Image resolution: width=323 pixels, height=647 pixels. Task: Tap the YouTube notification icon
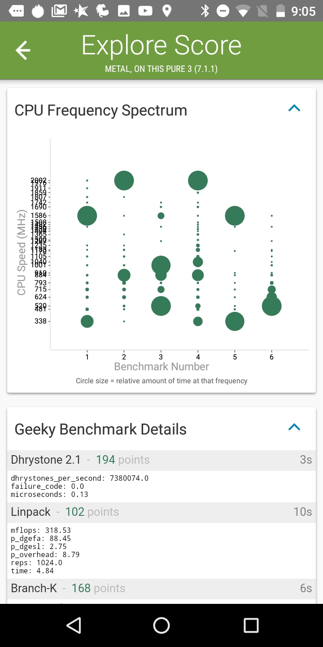[x=145, y=11]
